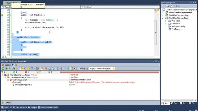198x111 pixels.
Task: Open the class navigation dropdown arrow
Action: [79, 7]
